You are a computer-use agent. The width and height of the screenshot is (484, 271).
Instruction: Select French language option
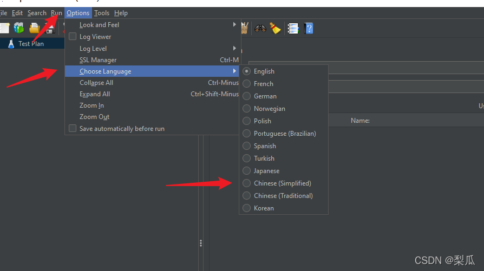[246, 83]
